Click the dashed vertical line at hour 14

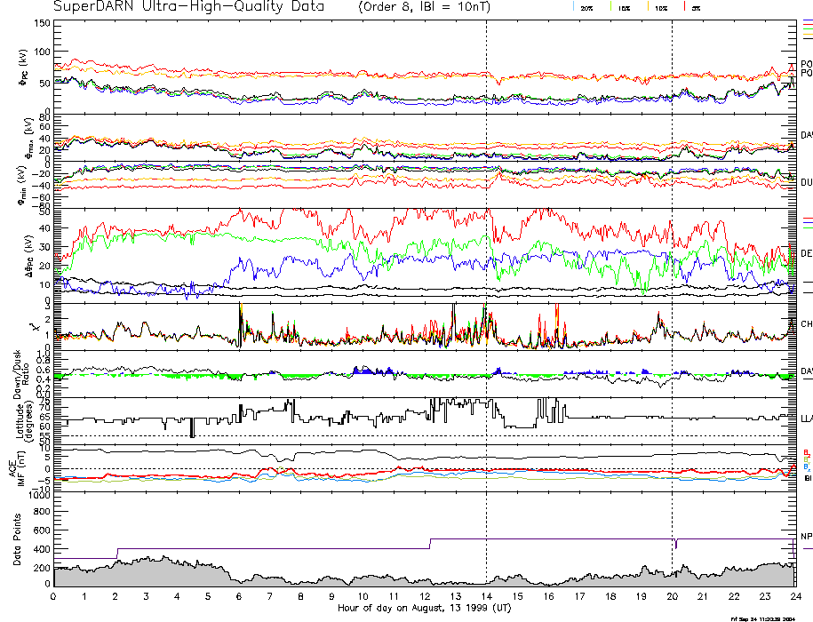pos(486,267)
